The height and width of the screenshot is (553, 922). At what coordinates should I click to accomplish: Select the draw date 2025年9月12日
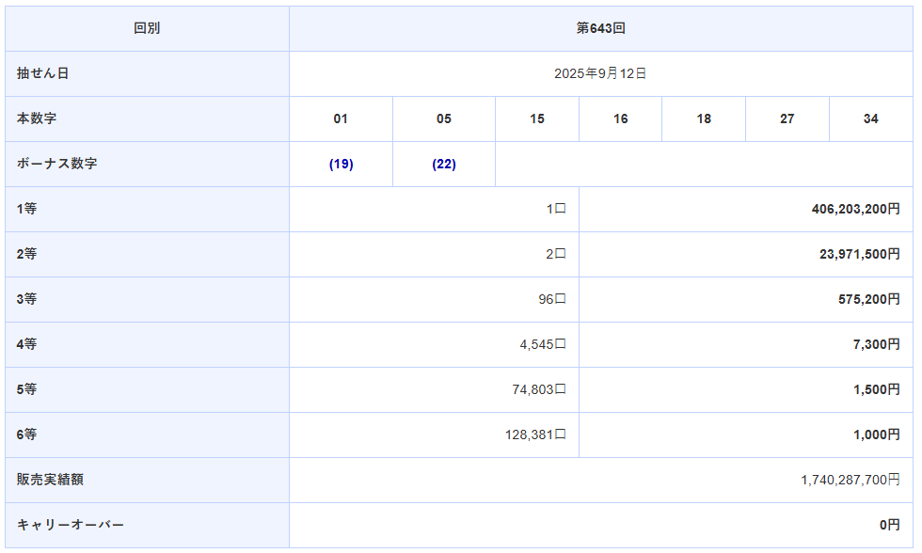pos(600,73)
